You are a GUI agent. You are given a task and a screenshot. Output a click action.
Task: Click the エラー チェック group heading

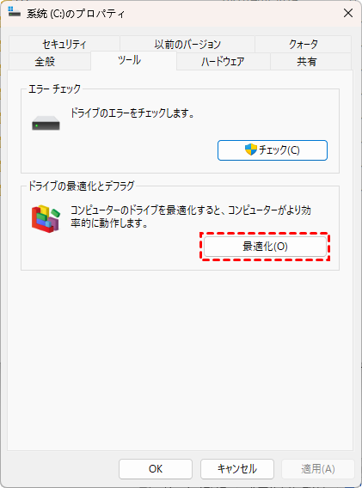tap(54, 89)
